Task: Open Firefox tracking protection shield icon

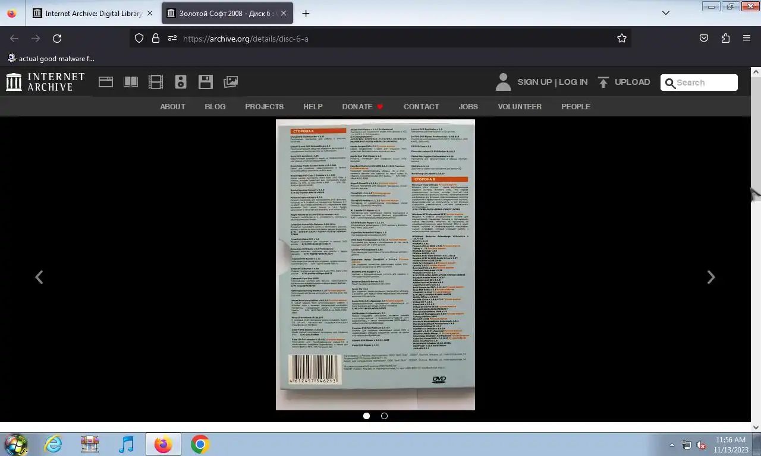Action: pyautogui.click(x=139, y=38)
